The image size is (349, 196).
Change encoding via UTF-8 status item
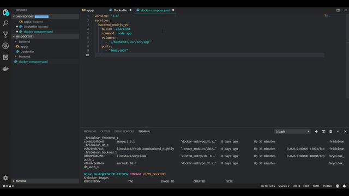(296, 186)
